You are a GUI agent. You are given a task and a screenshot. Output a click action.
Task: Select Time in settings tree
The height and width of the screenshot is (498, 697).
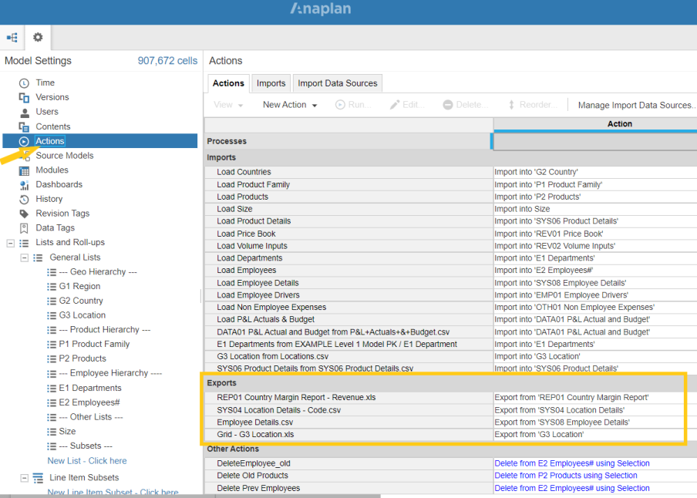tap(45, 82)
